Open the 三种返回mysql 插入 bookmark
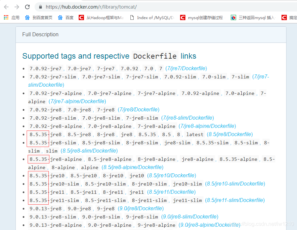This screenshot has height=230, width=297. tap(256, 18)
